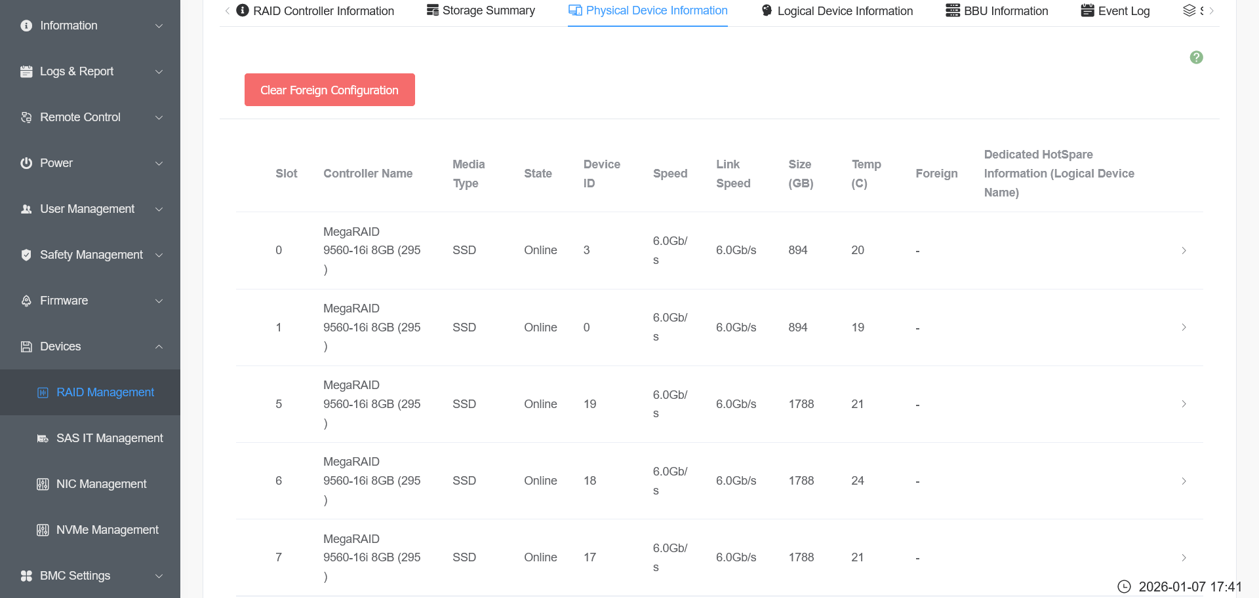This screenshot has height=598, width=1259.
Task: Expand the slot 6 drive row details
Action: [1184, 481]
